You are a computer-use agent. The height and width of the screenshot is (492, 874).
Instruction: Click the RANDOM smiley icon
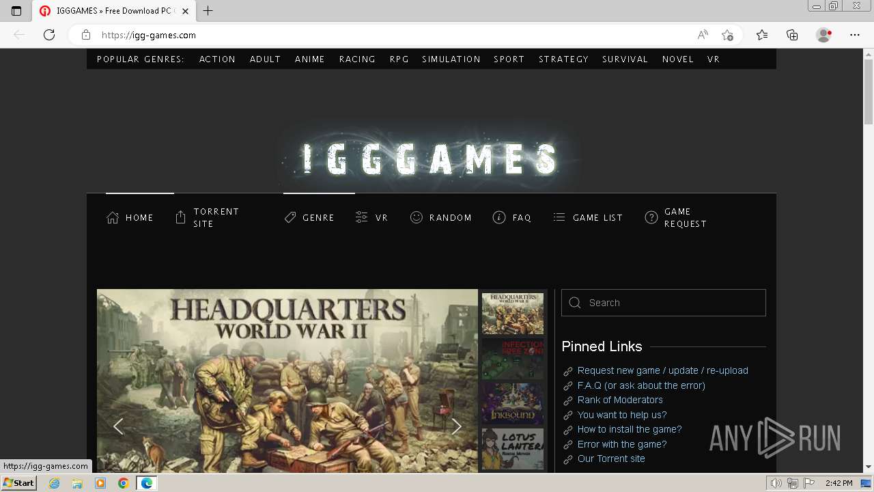click(417, 217)
